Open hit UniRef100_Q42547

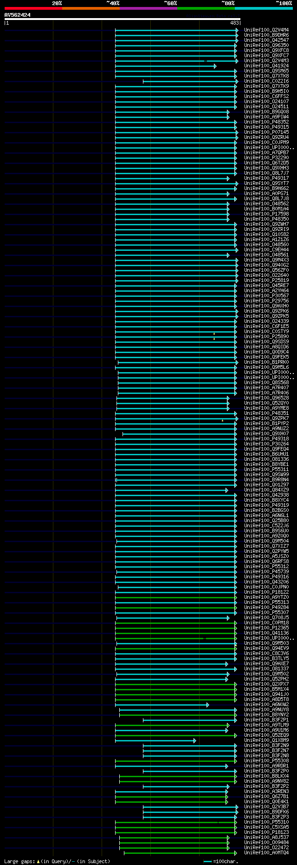pyautogui.click(x=266, y=40)
